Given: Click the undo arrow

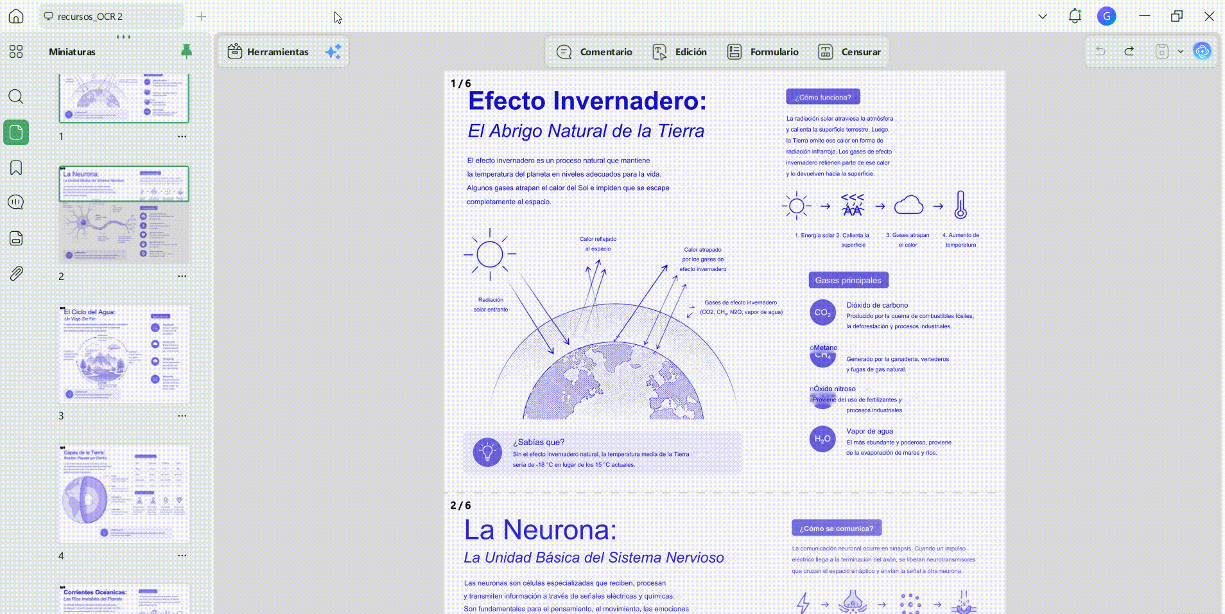Looking at the screenshot, I should click(1100, 51).
